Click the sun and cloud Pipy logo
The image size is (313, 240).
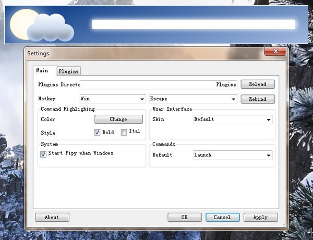43,25
